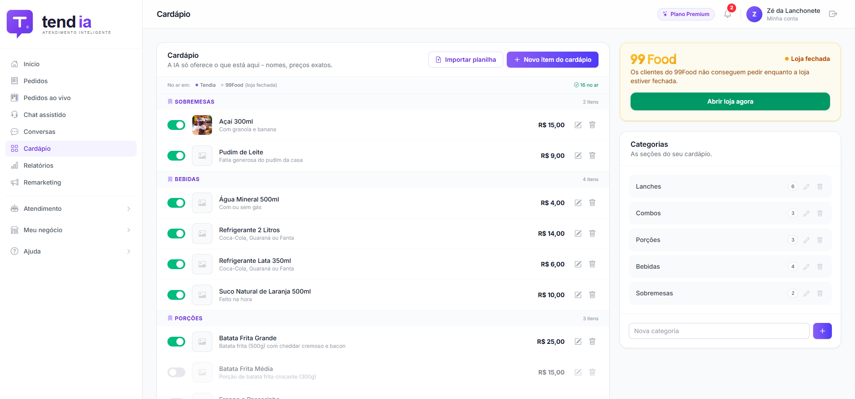The width and height of the screenshot is (855, 399).
Task: Delete the Suco Natural de Laranja item
Action: pos(592,295)
